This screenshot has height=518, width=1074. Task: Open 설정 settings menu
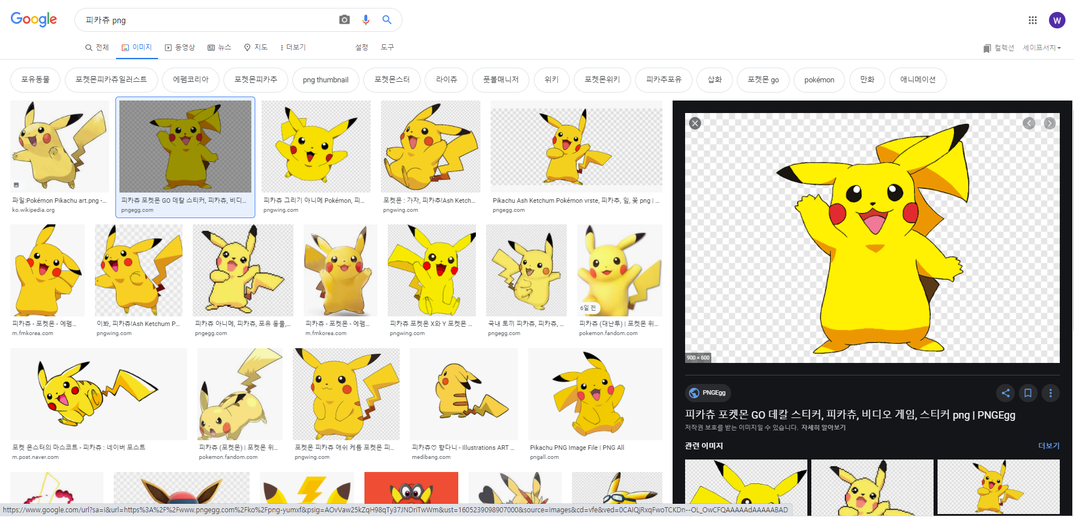pos(362,47)
